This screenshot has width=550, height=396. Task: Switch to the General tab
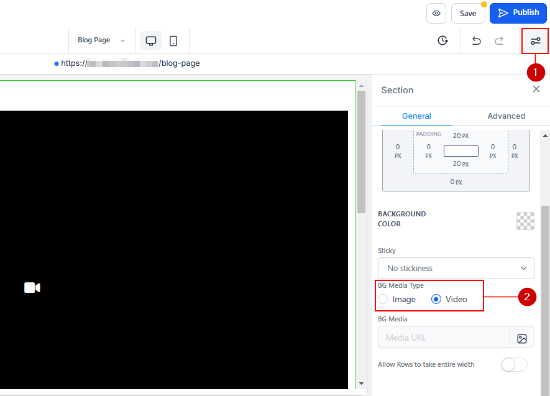coord(416,116)
